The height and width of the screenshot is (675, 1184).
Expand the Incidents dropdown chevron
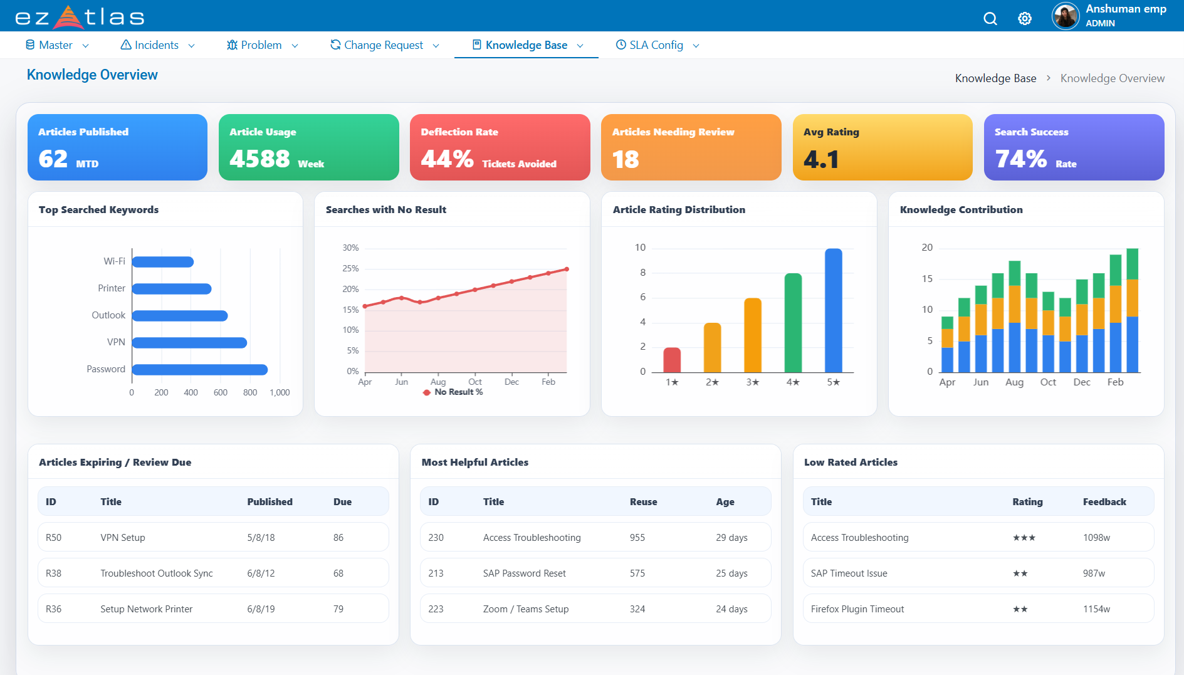[192, 46]
